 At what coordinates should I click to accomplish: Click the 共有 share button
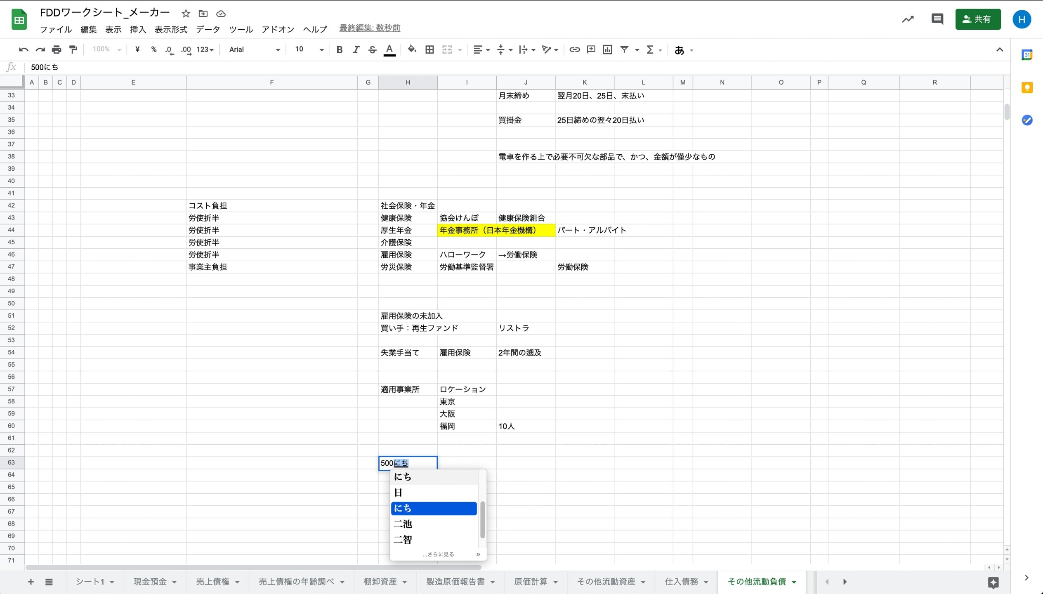[x=978, y=19]
